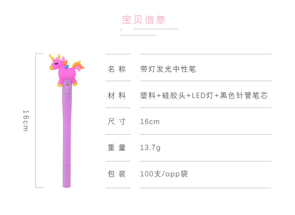Viewport: 295px width, 215px height.
Task: Click the 100支/opp袋 packaging value
Action: (x=164, y=174)
